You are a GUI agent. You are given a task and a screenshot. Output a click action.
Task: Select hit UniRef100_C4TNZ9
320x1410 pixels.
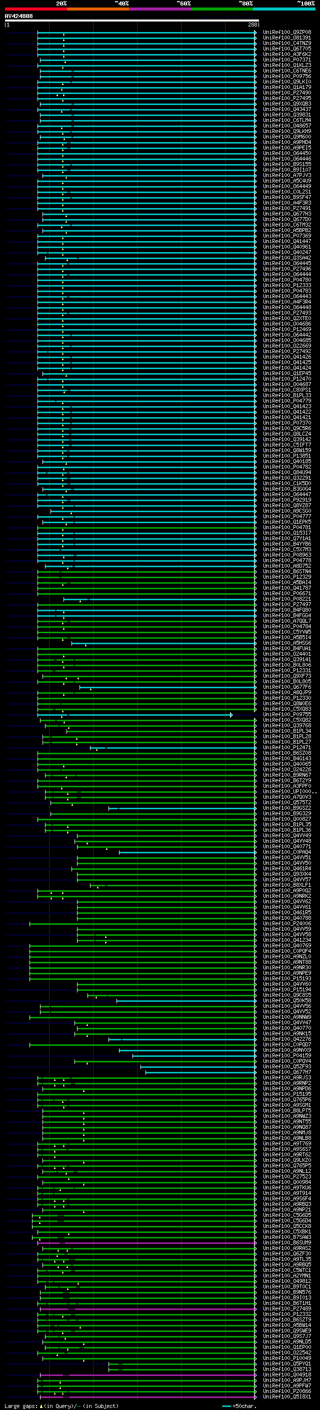pos(287,43)
